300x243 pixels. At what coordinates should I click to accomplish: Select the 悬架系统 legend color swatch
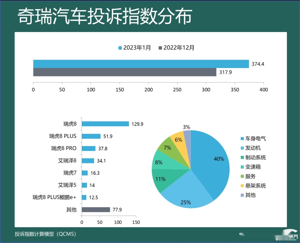[242, 186]
